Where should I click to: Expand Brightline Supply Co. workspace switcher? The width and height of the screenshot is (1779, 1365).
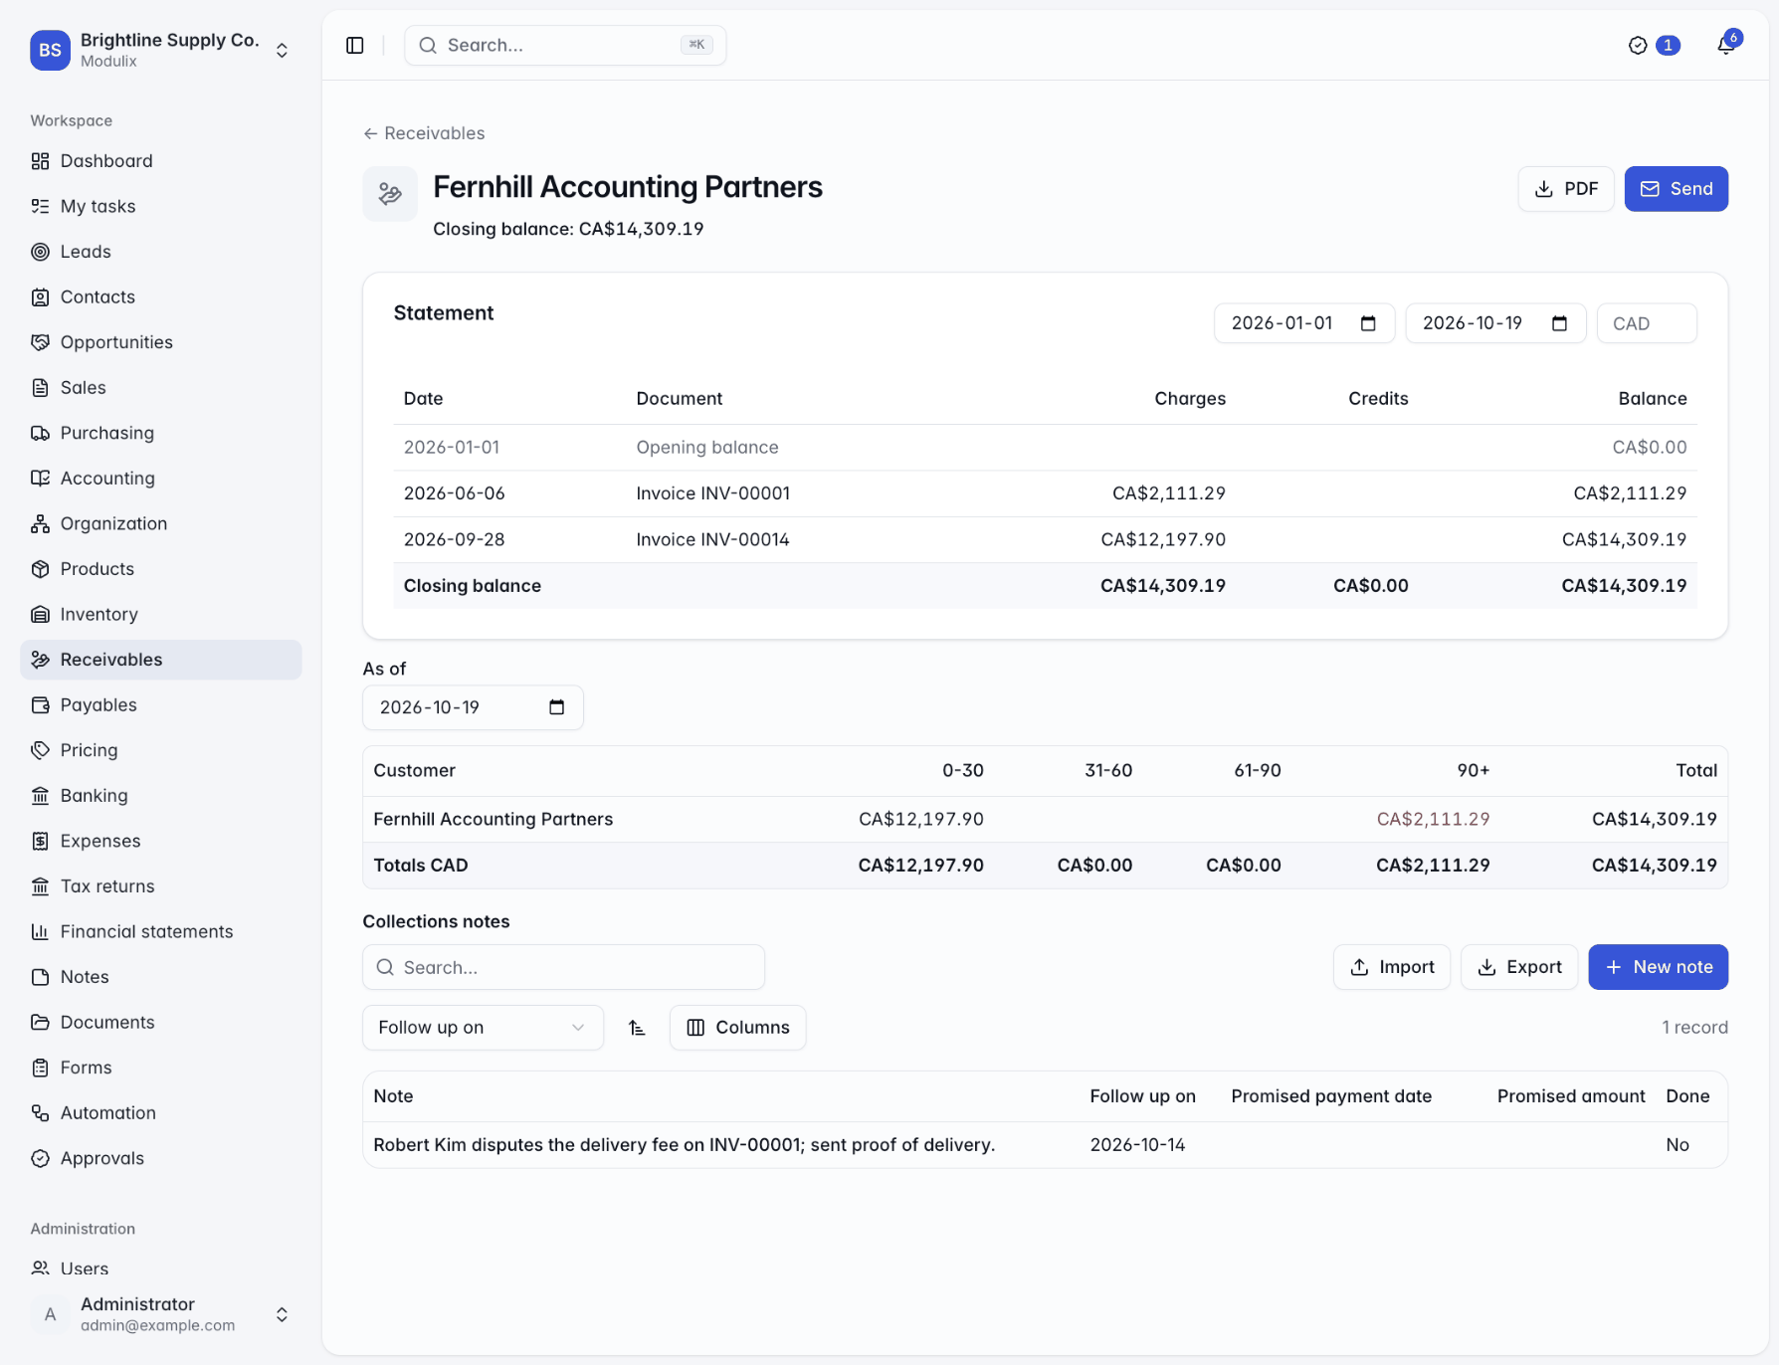click(161, 50)
